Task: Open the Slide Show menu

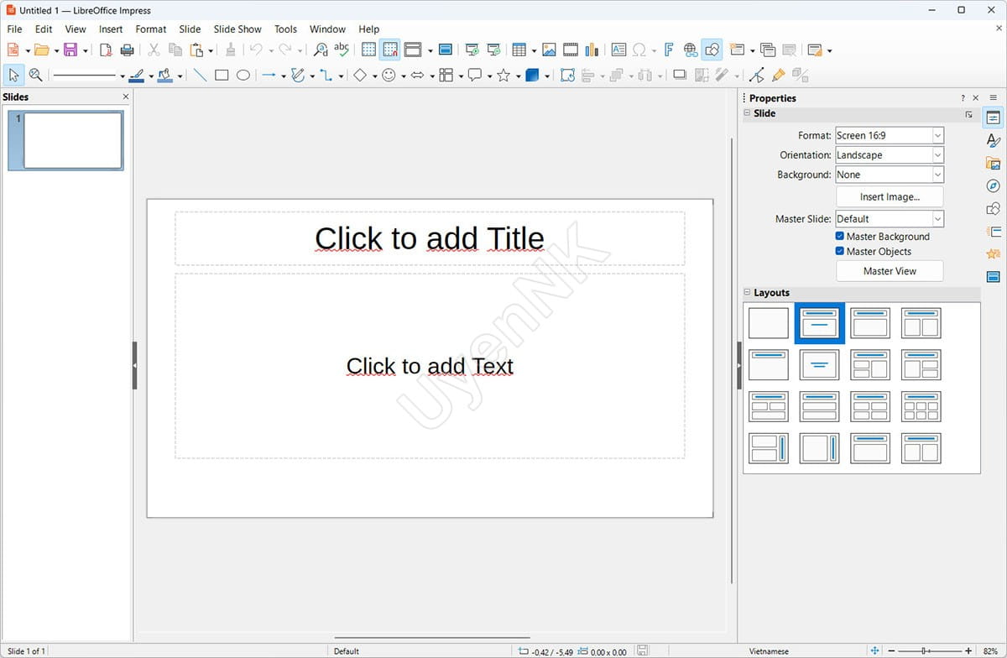Action: pos(237,29)
